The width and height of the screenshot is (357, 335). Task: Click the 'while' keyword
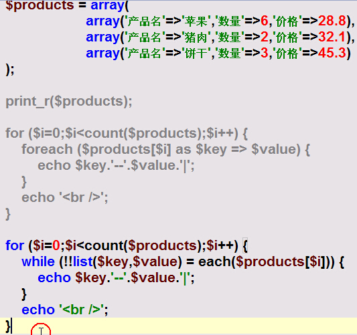(x=38, y=261)
